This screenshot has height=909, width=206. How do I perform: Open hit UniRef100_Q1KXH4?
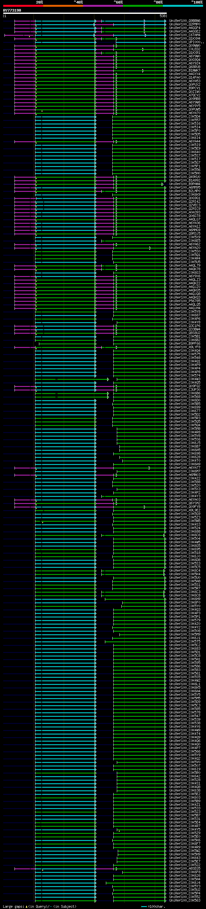coord(184,38)
